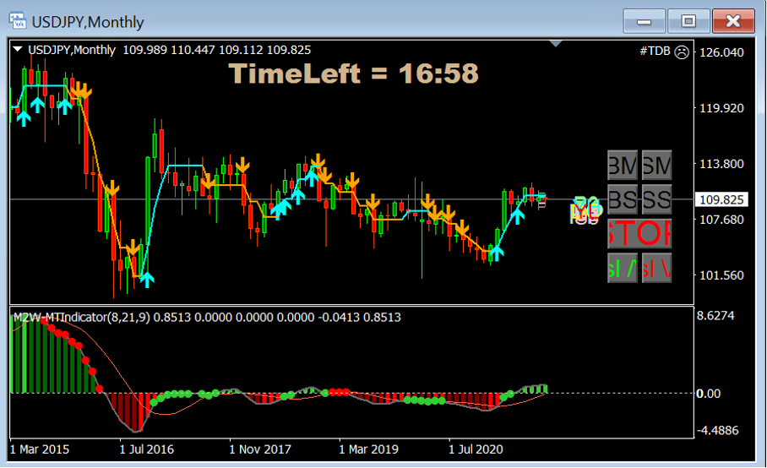The image size is (767, 468).
Task: Minimize the USDJPY,Monthly chart window
Action: (644, 21)
